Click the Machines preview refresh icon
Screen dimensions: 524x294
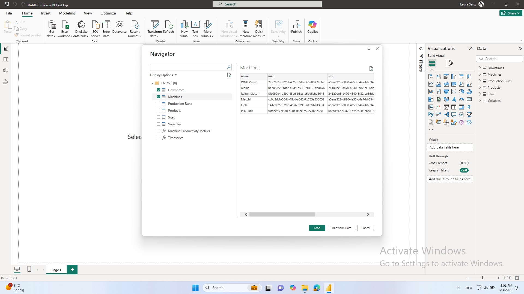[371, 69]
